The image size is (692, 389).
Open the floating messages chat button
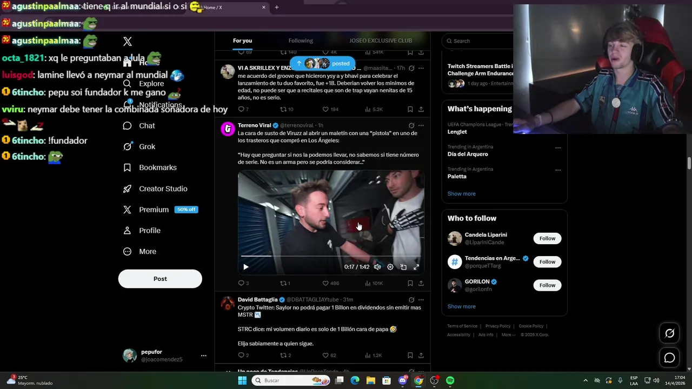[x=669, y=358]
